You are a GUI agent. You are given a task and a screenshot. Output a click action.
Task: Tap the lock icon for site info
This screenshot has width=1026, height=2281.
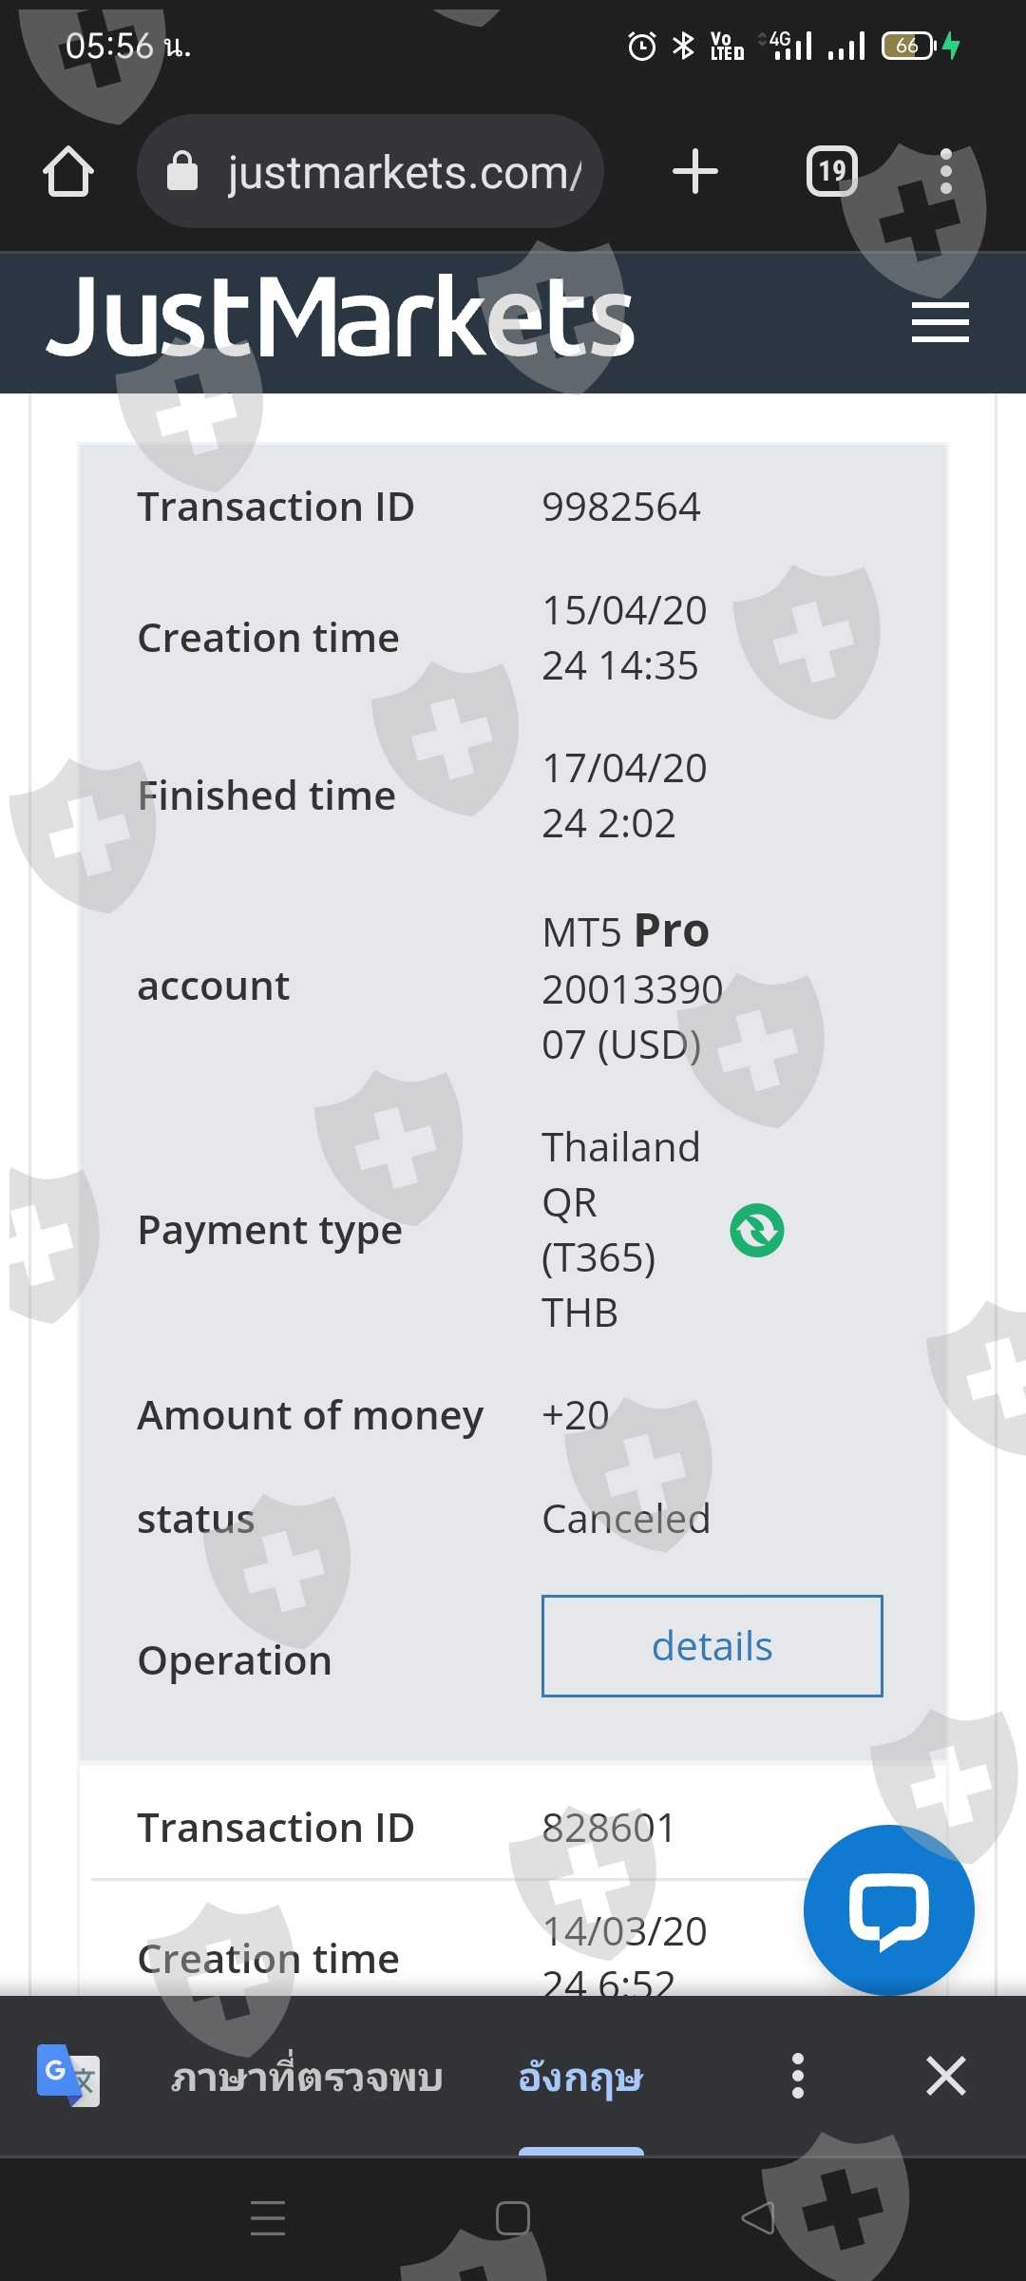182,172
